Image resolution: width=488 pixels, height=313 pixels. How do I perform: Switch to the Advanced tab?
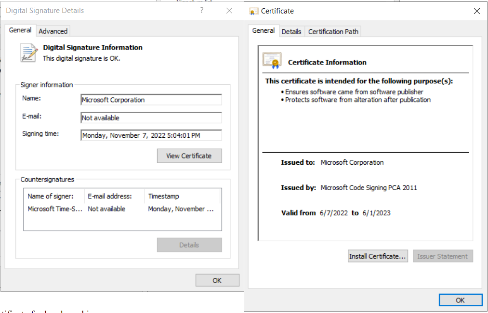(x=53, y=31)
